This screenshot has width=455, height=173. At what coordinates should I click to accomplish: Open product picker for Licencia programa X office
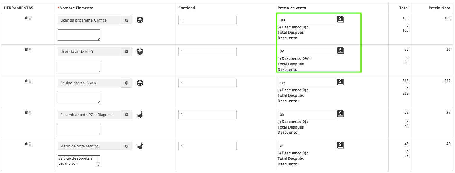point(140,20)
